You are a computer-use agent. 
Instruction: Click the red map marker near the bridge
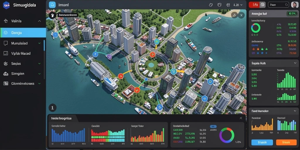(x=120, y=76)
